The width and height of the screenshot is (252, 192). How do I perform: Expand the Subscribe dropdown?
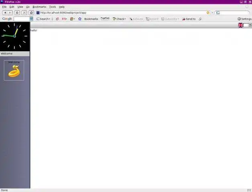coord(178,19)
